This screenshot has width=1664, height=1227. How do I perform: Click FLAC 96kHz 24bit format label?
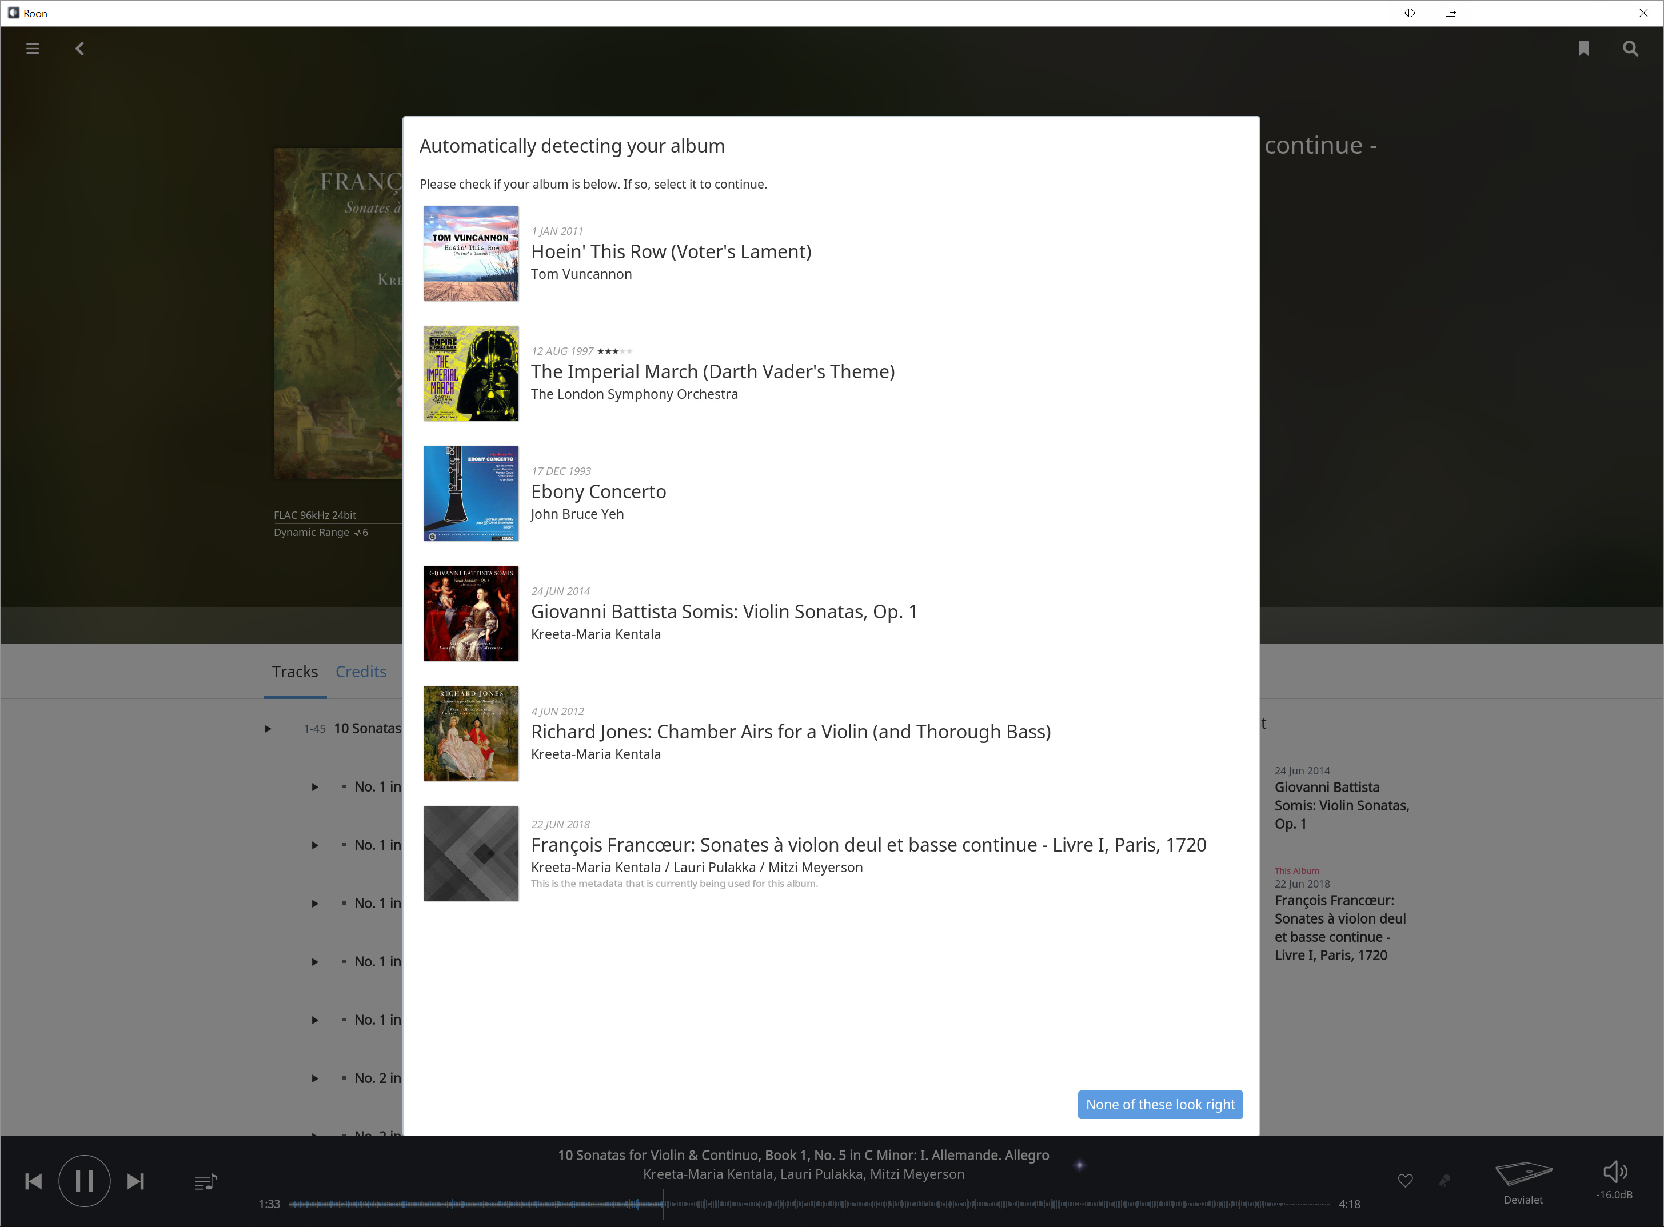315,515
